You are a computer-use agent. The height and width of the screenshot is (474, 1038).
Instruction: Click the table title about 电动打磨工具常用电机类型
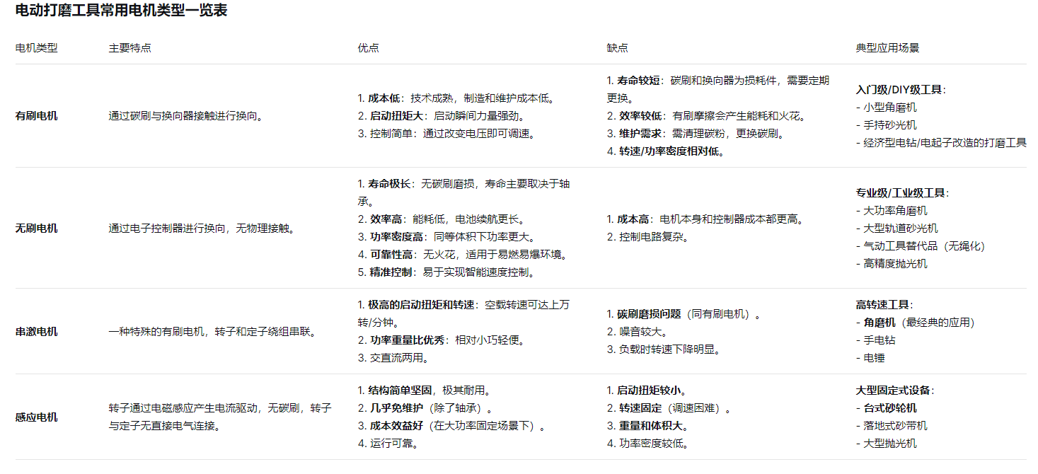121,11
